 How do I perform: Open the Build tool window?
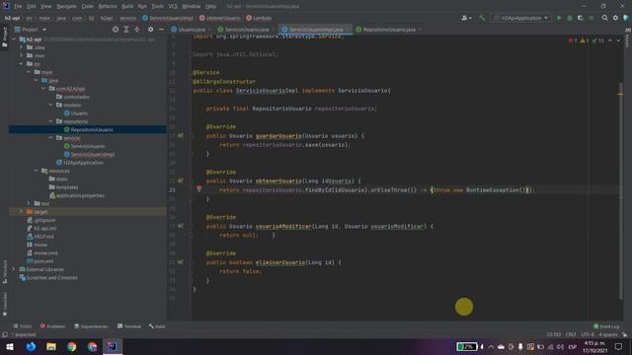point(157,326)
